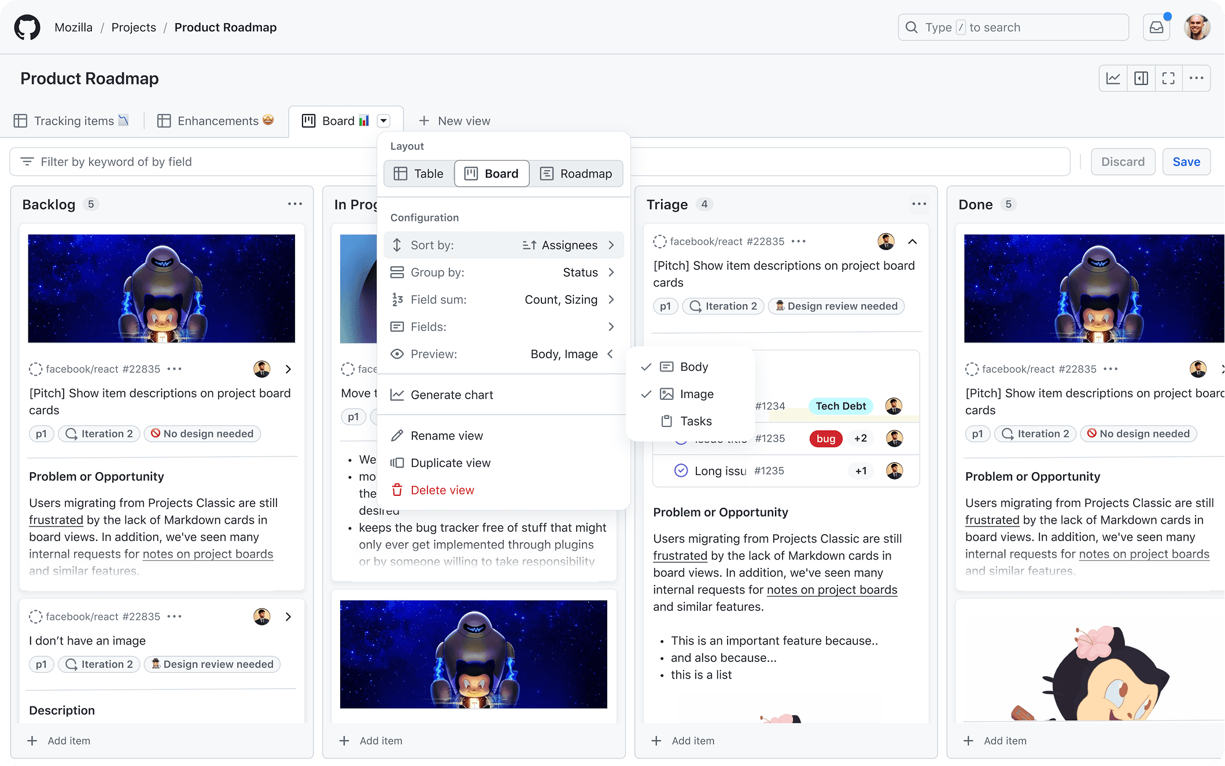
Task: Add item to Triage column
Action: [683, 741]
